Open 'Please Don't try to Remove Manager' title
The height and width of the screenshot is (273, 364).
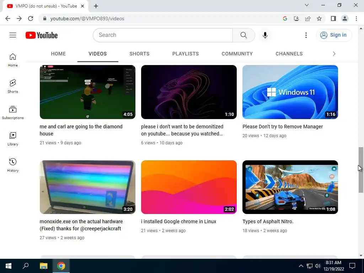tap(283, 127)
